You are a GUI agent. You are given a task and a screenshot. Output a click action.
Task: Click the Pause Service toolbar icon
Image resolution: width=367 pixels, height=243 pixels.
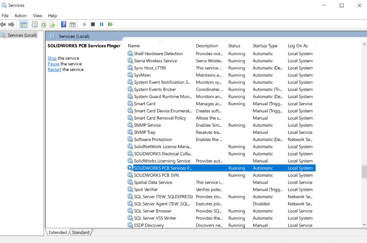click(102, 24)
